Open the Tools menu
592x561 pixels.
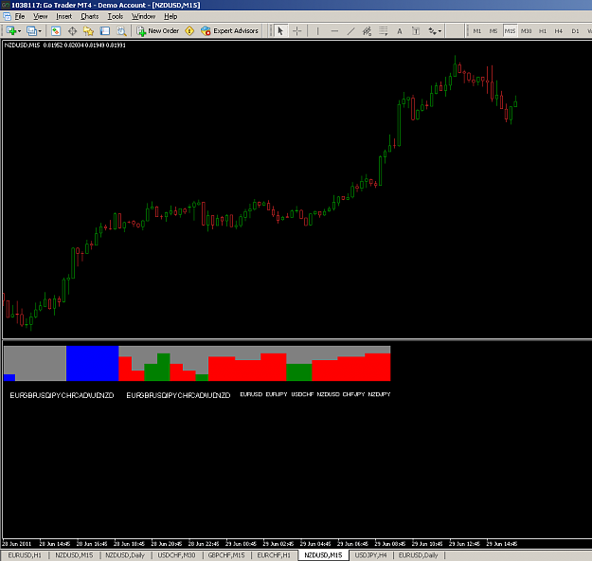tap(116, 16)
